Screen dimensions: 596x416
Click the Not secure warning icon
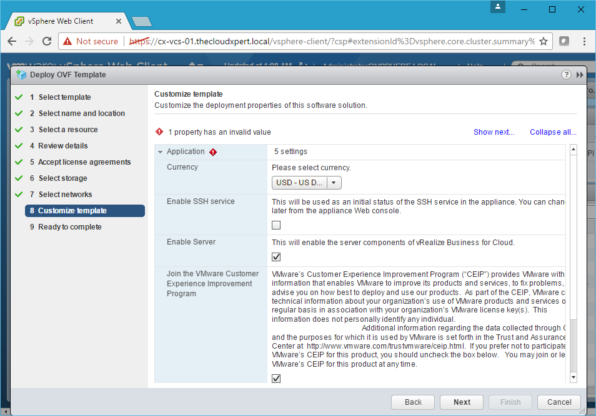[67, 41]
